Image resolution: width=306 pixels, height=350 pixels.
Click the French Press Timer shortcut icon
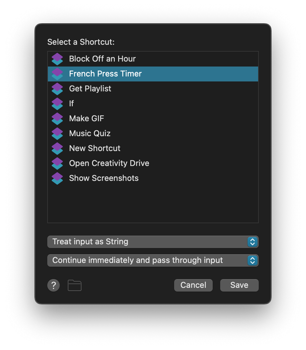[x=57, y=74]
